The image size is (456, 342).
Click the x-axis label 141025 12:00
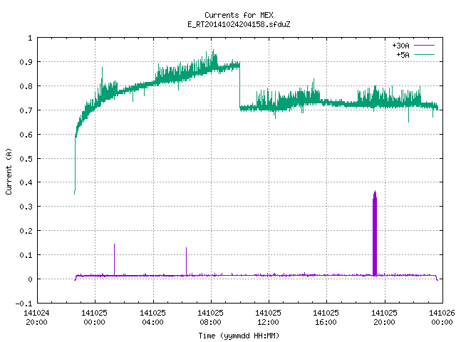(268, 318)
